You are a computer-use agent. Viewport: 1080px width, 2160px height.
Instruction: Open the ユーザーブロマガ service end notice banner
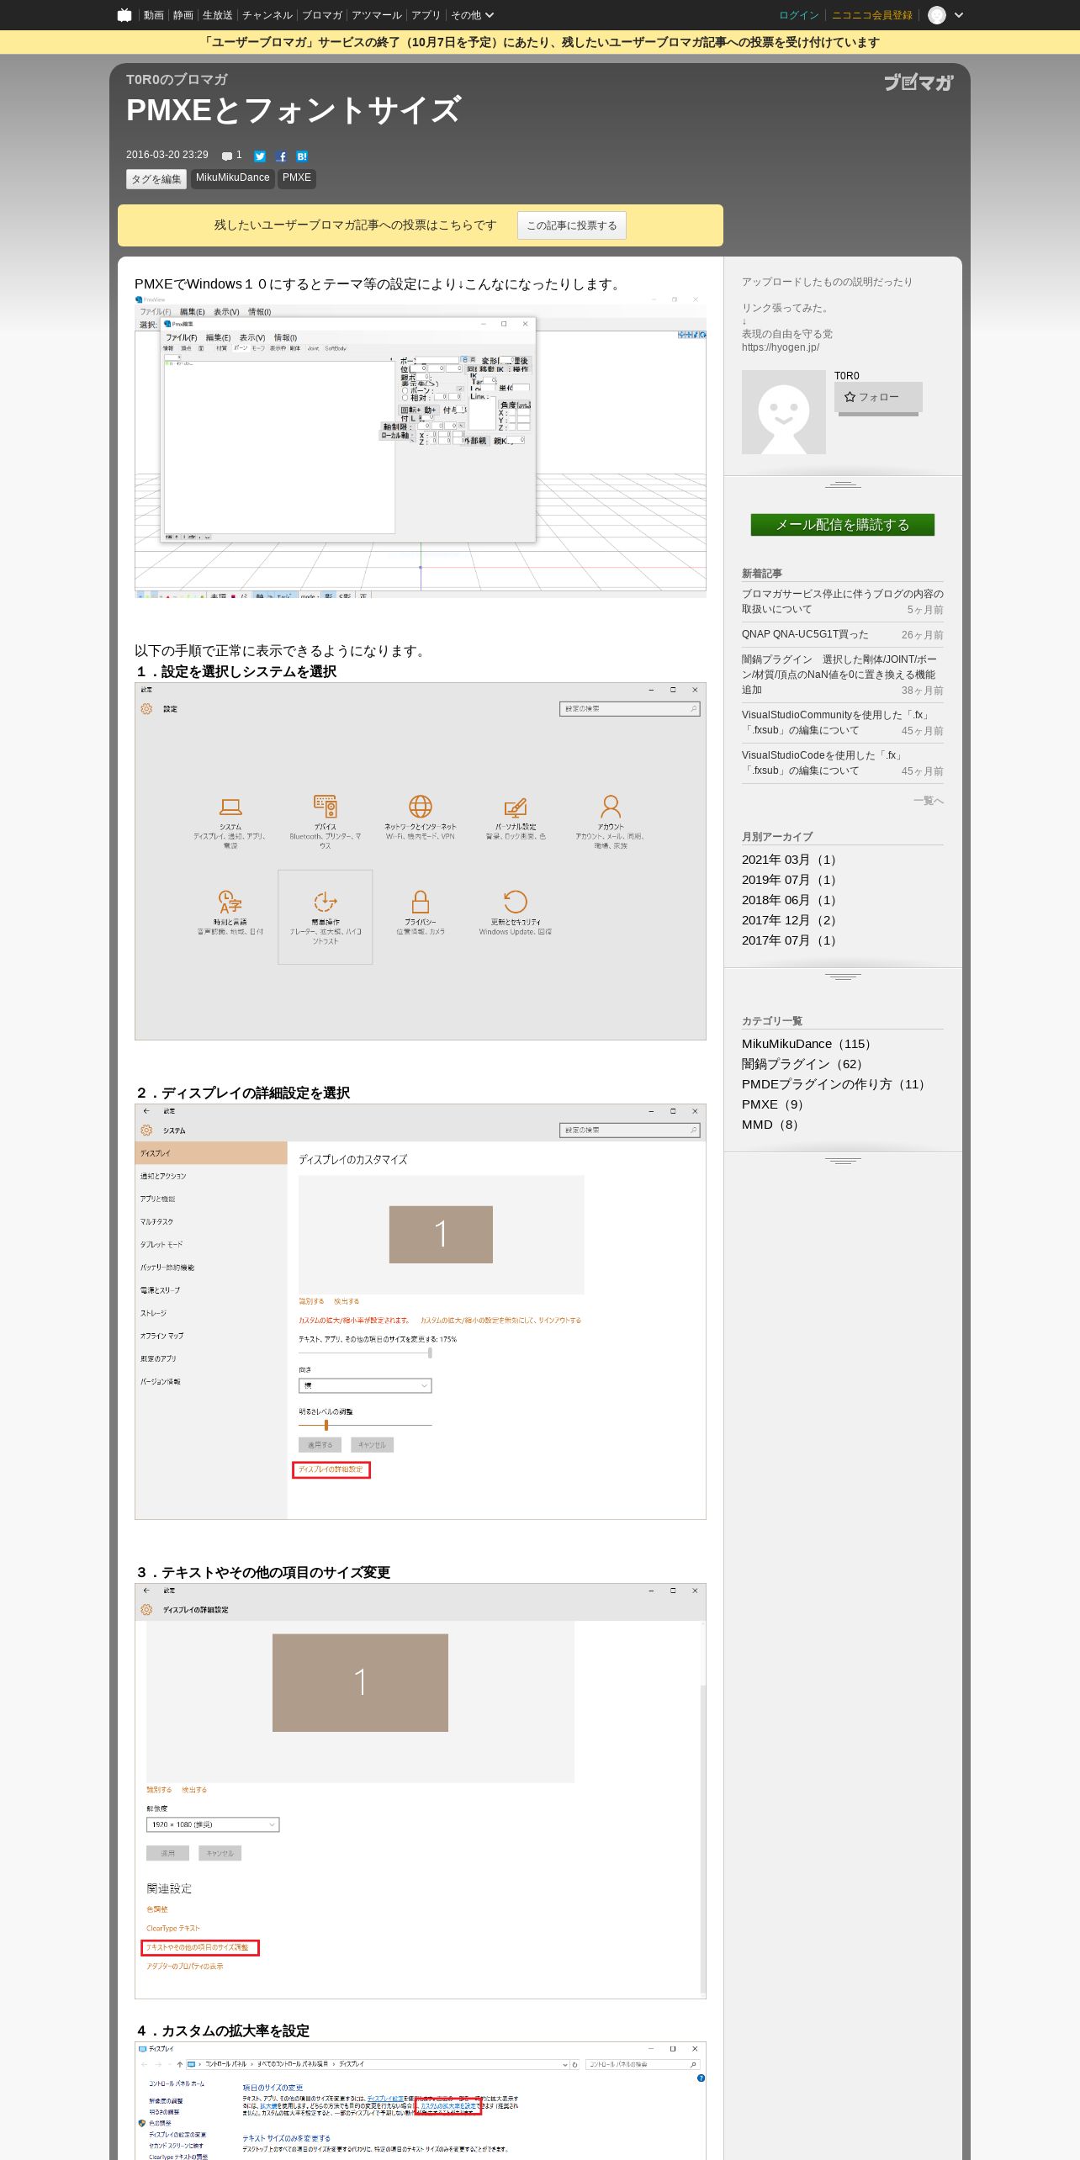(x=540, y=42)
